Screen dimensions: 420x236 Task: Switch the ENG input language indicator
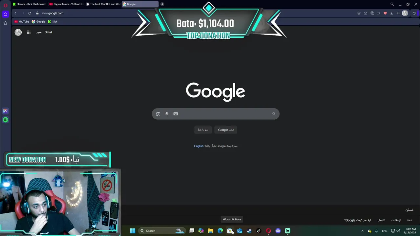click(385, 231)
